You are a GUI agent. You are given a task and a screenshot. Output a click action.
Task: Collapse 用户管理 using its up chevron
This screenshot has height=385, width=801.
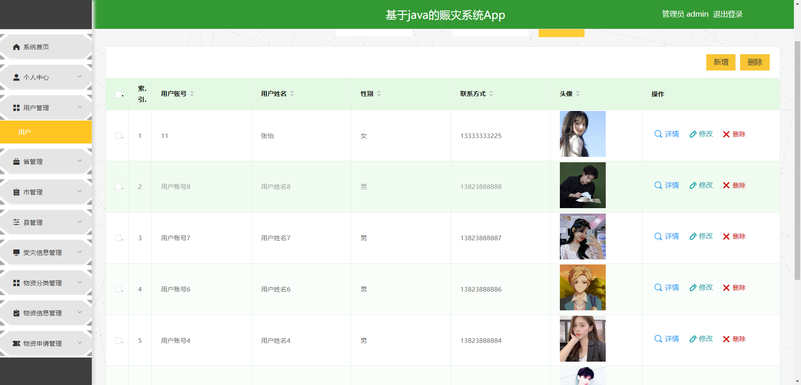click(x=80, y=107)
